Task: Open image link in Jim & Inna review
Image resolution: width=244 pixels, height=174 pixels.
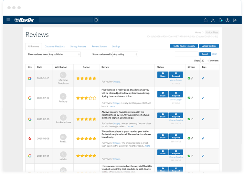Action: 117,123
